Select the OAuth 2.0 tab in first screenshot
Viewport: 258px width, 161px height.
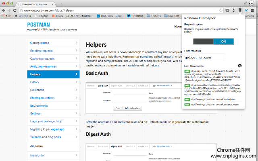[143, 86]
